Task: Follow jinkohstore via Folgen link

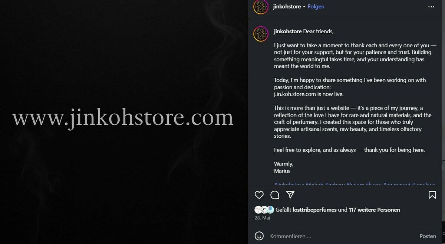Action: point(316,7)
